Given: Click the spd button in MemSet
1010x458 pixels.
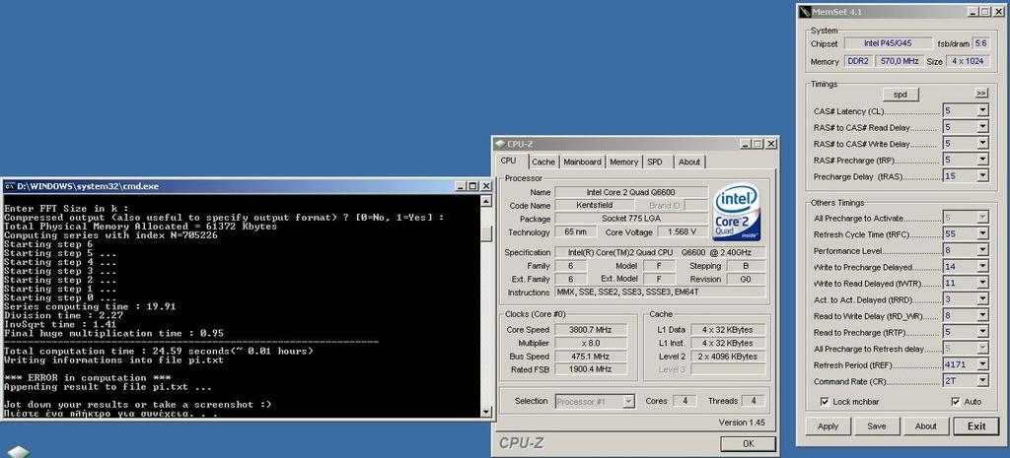Looking at the screenshot, I should (901, 95).
